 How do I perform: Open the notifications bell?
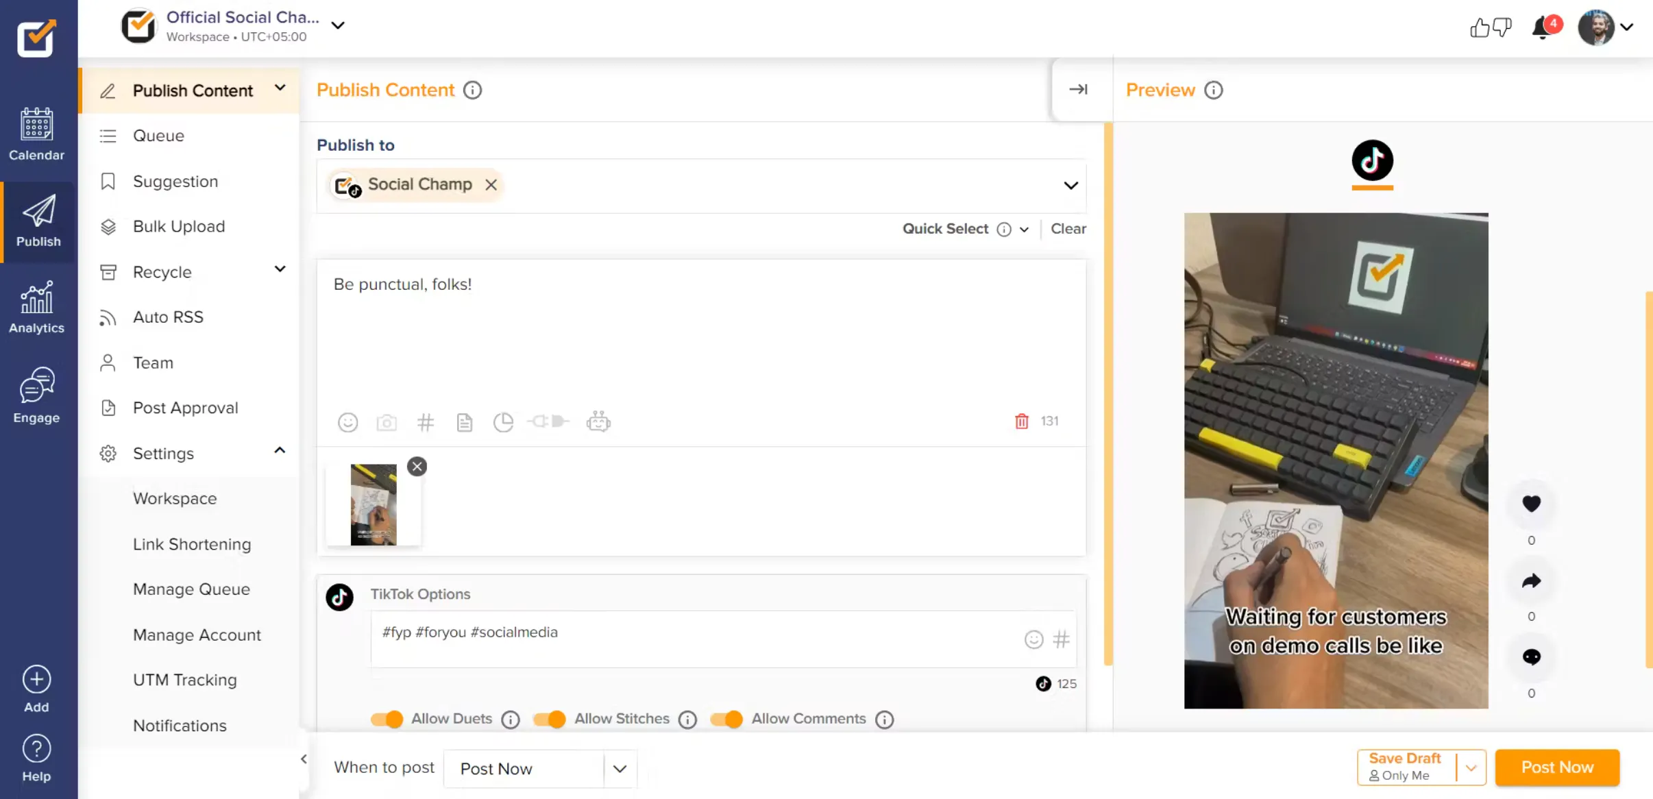coord(1542,28)
